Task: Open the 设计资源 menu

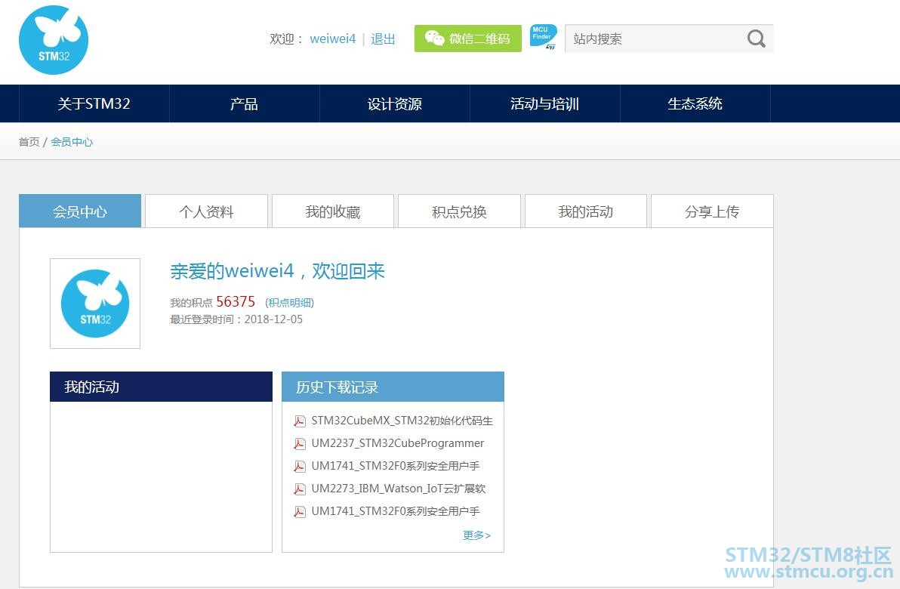Action: pyautogui.click(x=394, y=103)
